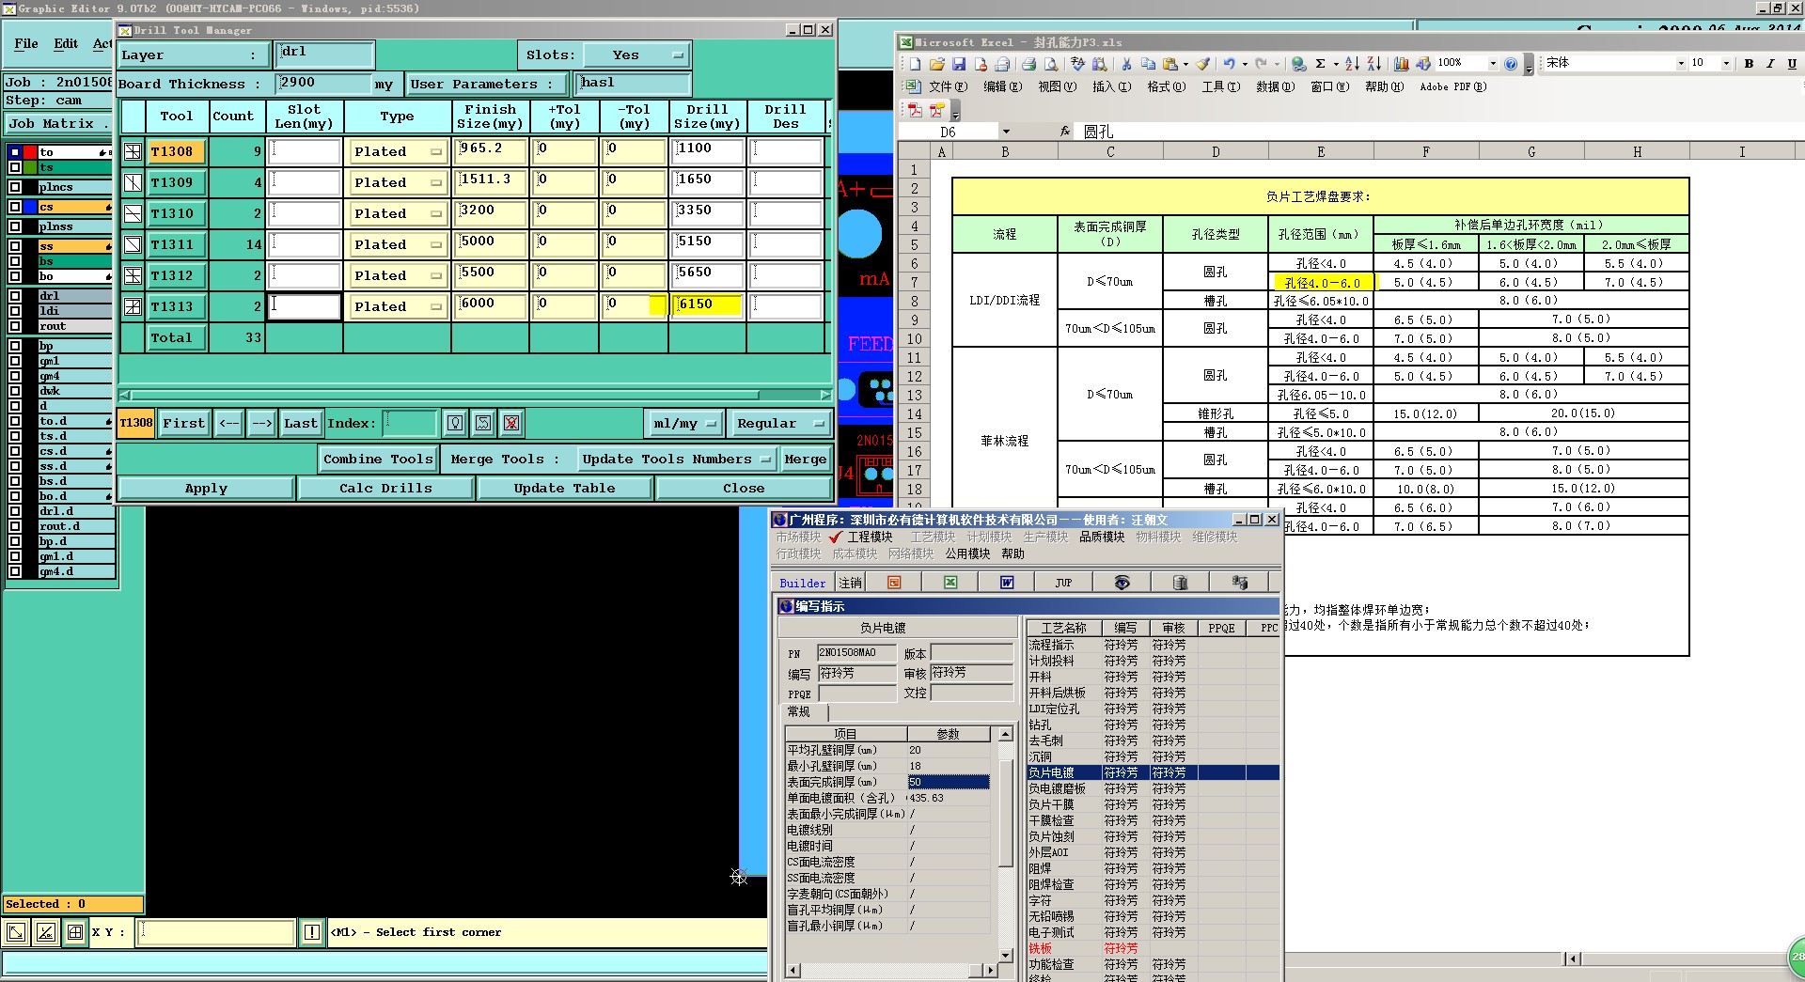Click Apply button in Drill Tool Manager
Screen dimensions: 1805x982
pyautogui.click(x=206, y=489)
